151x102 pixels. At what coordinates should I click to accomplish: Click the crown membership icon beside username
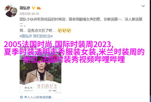(39, 8)
